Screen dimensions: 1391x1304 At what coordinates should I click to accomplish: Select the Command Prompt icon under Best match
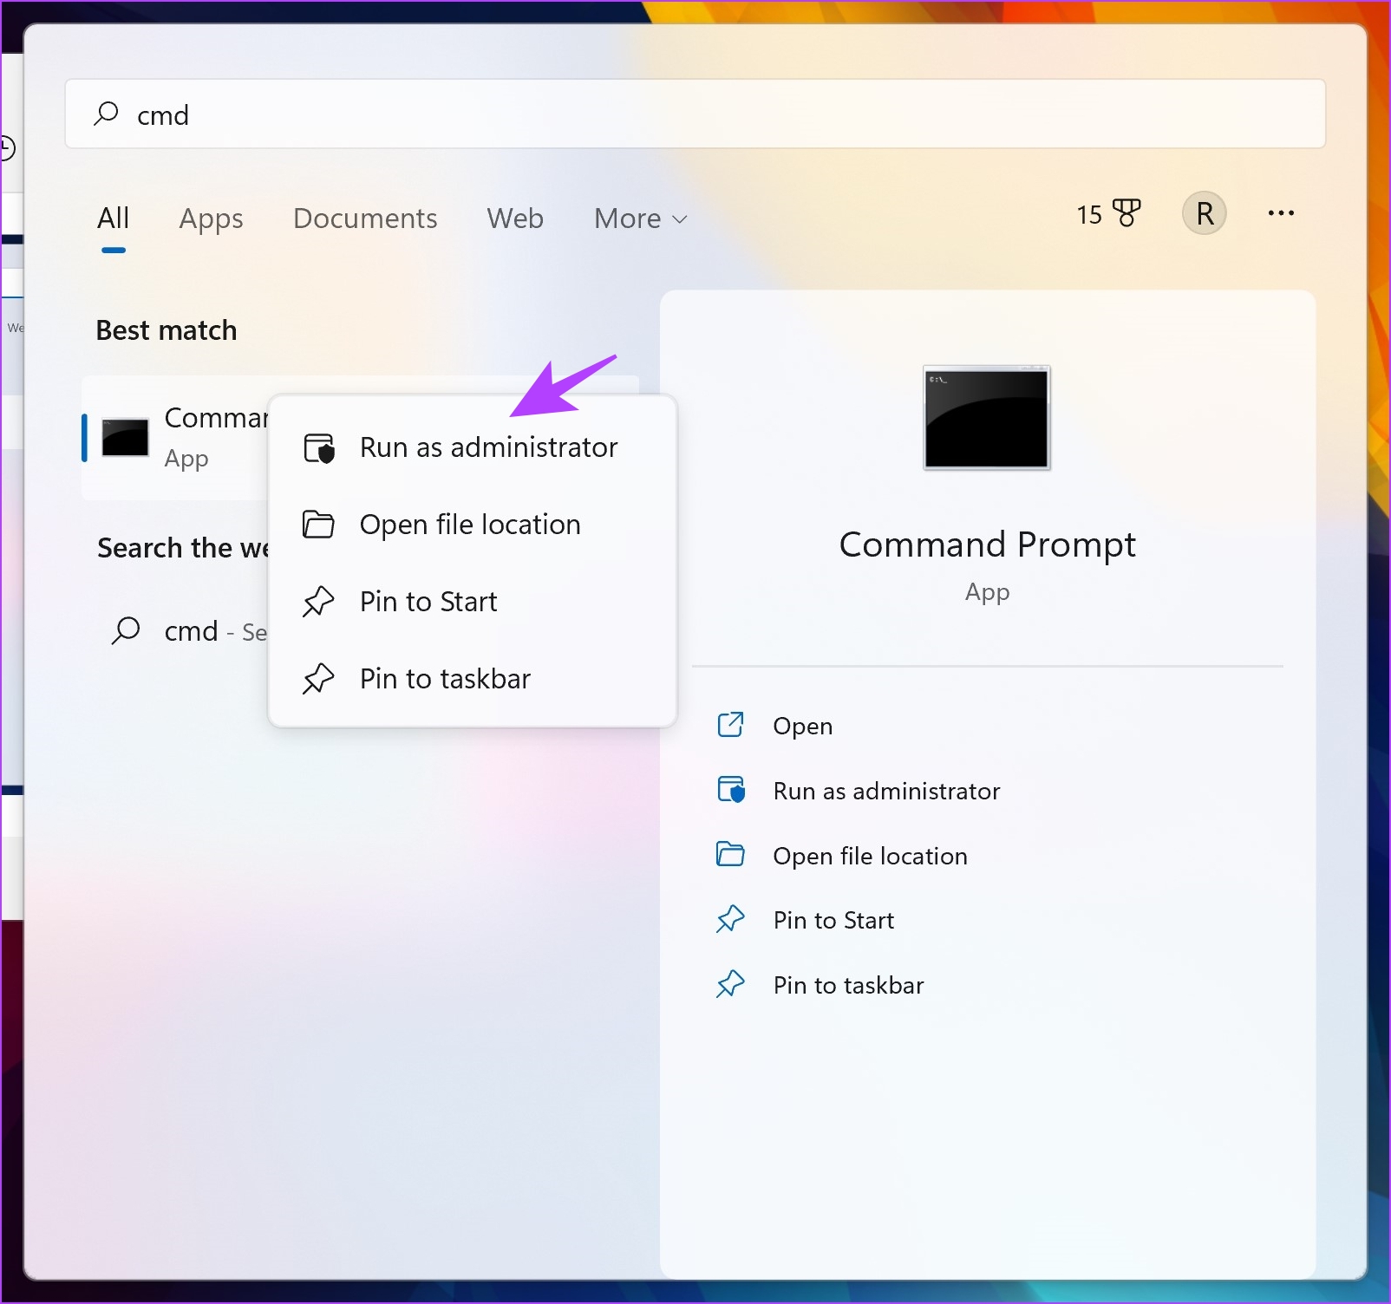[125, 438]
